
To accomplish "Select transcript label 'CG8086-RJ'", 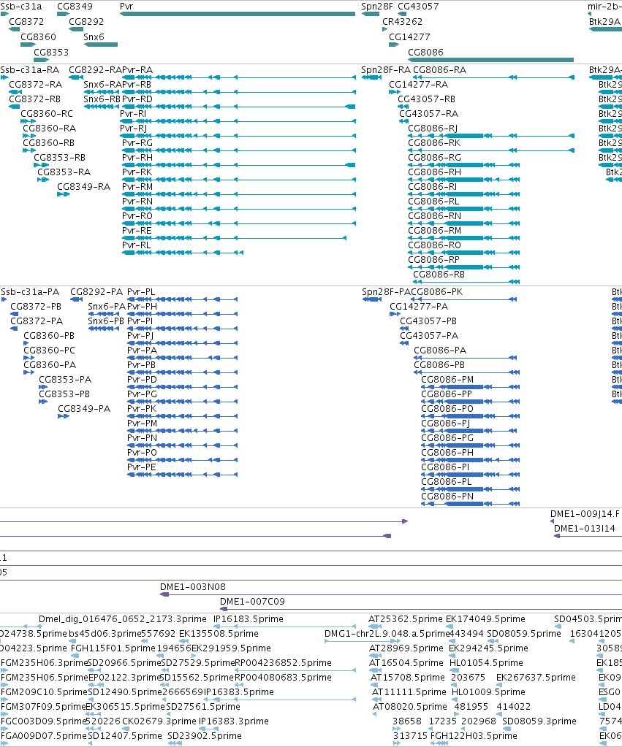I will click(x=433, y=129).
